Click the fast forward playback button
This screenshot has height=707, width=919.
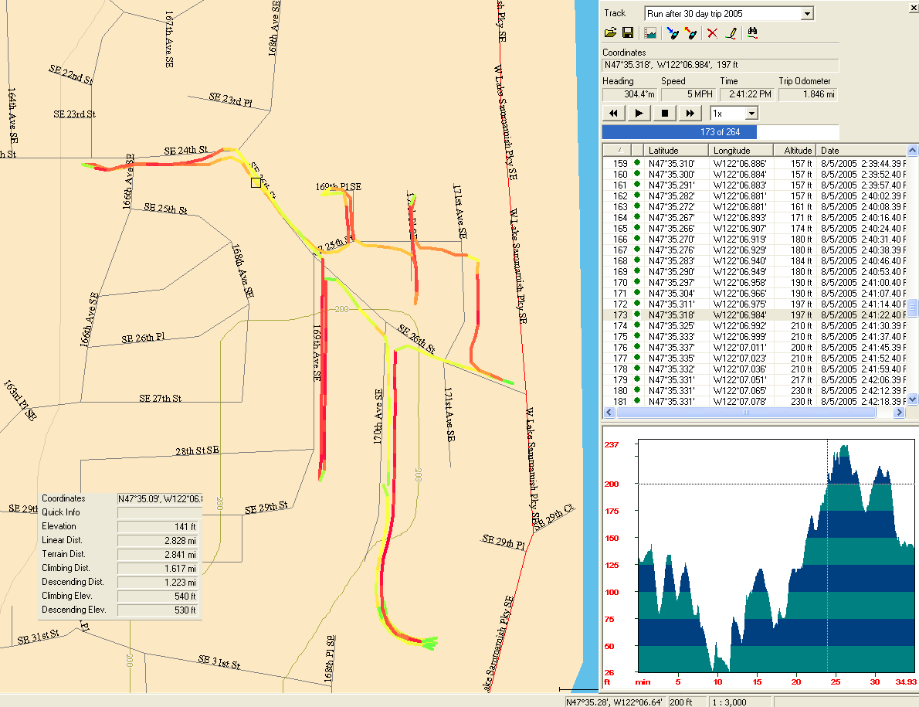pyautogui.click(x=690, y=114)
